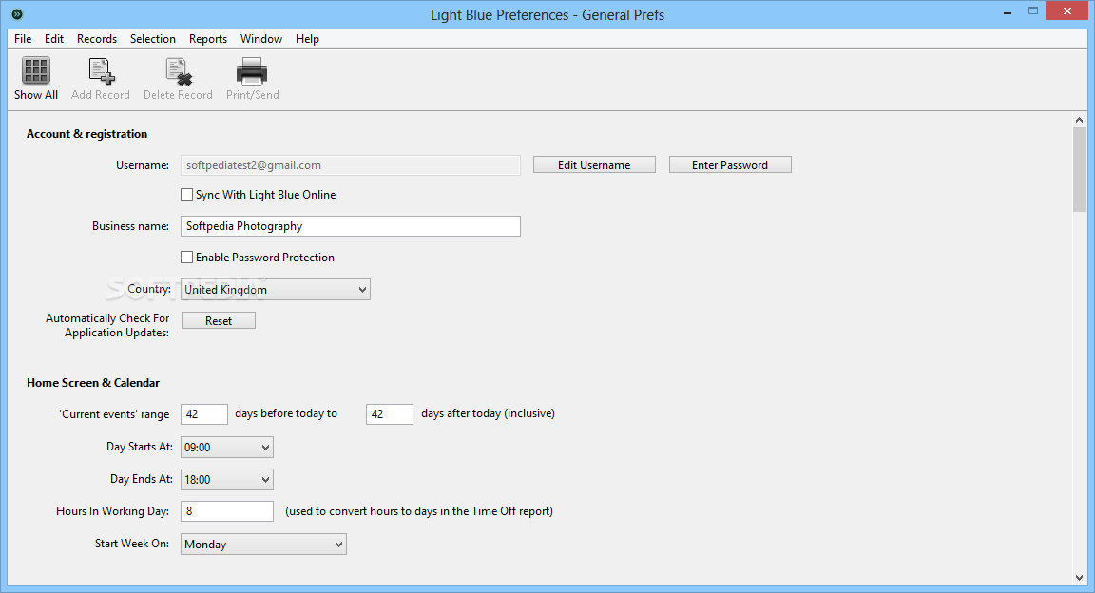Screen dimensions: 1095x593
Task: Minimize the Preferences window
Action: tap(1008, 12)
